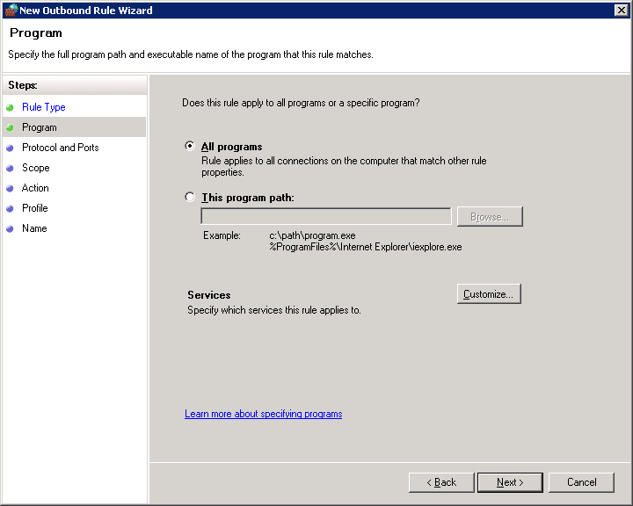Click the green bullet beside Rule Type
This screenshot has height=506, width=633.
click(10, 107)
